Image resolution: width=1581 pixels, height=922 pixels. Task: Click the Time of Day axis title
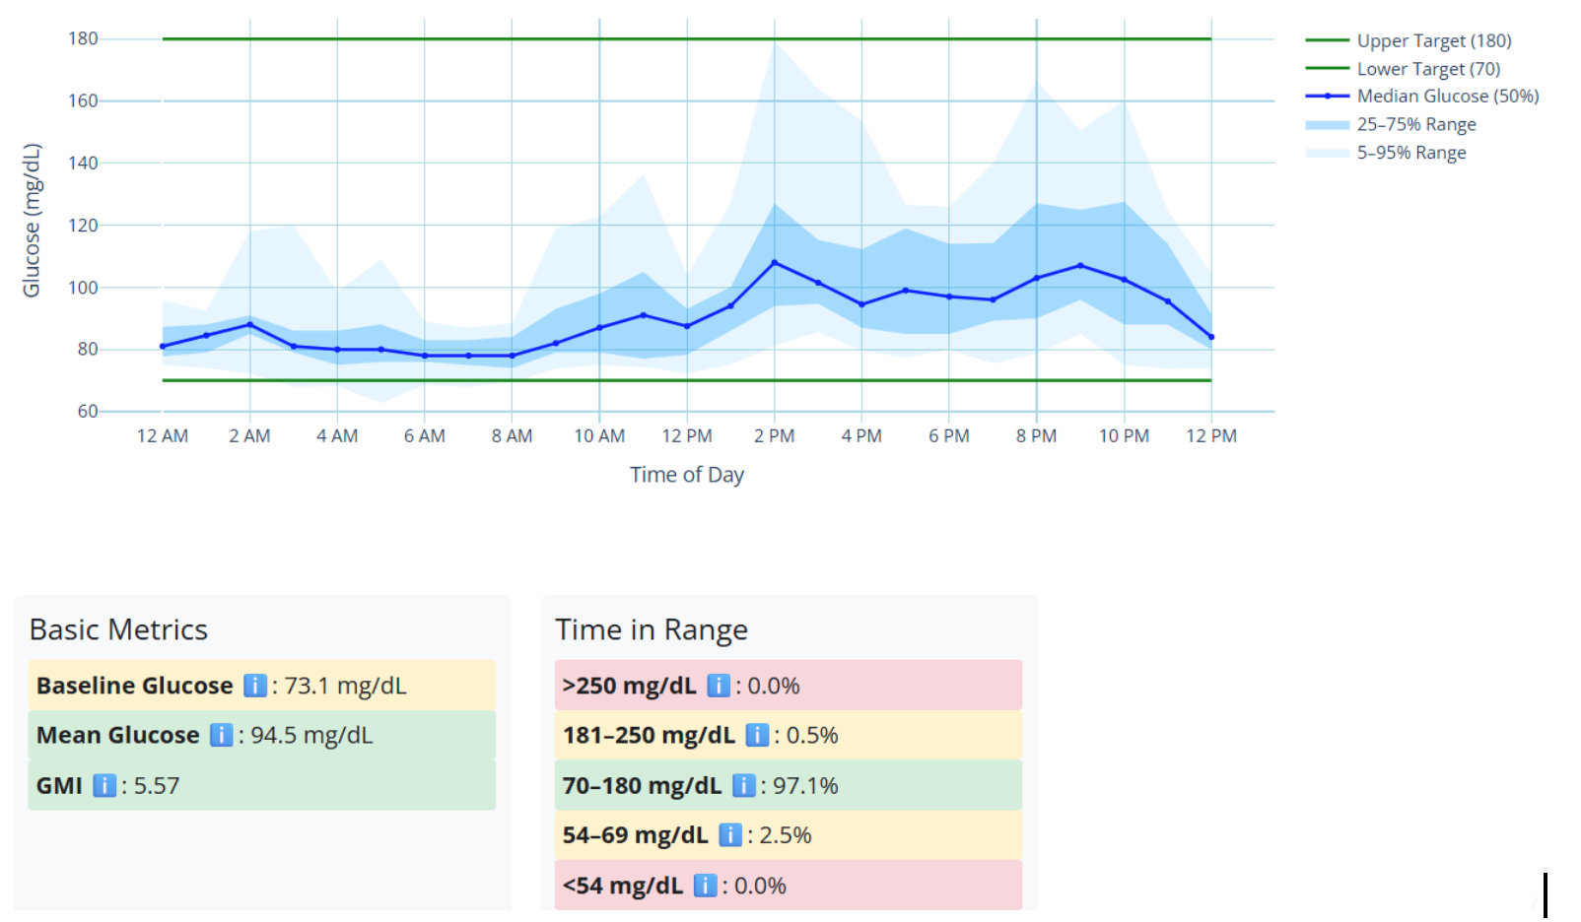(x=687, y=475)
